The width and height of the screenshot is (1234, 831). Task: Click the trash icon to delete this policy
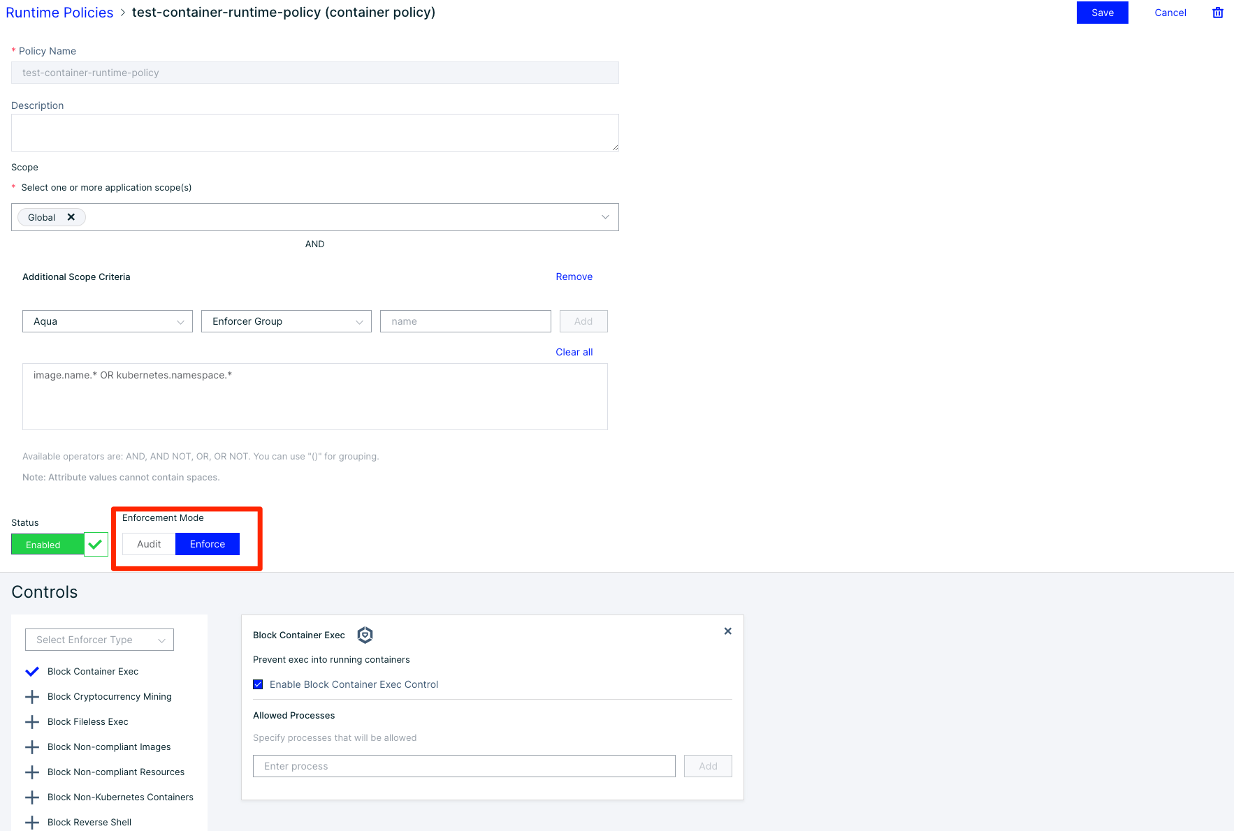pos(1218,13)
